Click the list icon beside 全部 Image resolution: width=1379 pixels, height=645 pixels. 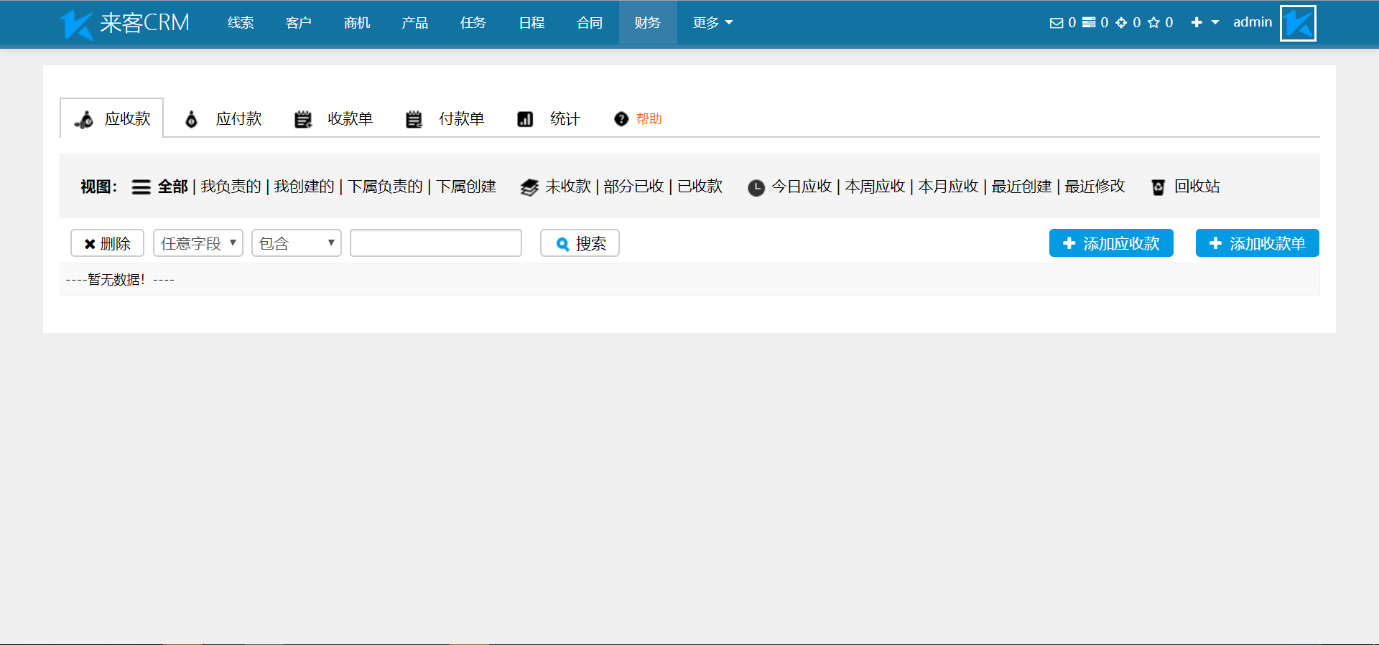point(141,187)
